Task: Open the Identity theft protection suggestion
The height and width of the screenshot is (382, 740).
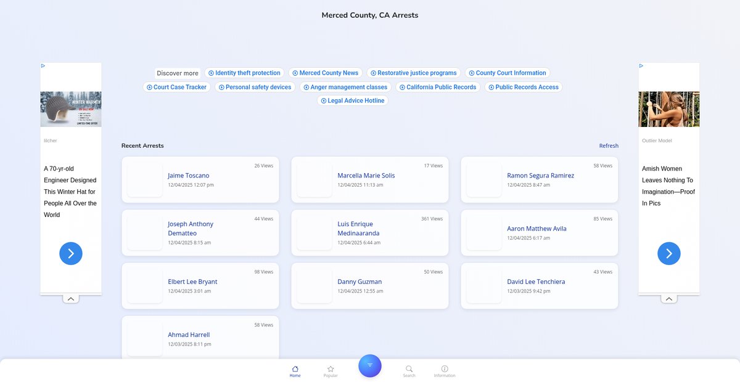Action: coord(244,73)
